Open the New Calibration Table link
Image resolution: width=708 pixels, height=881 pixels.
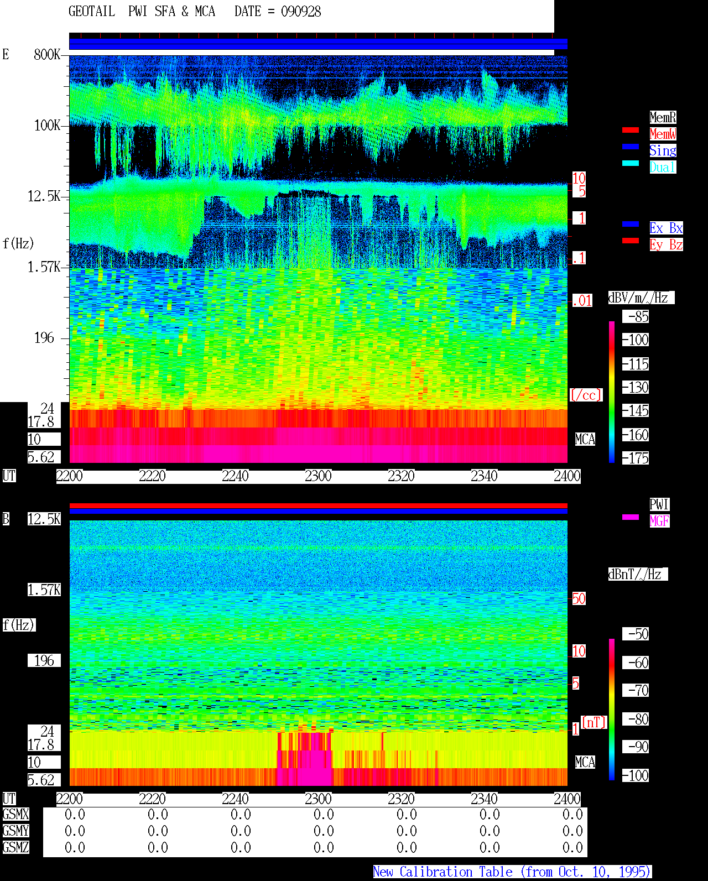point(512,872)
